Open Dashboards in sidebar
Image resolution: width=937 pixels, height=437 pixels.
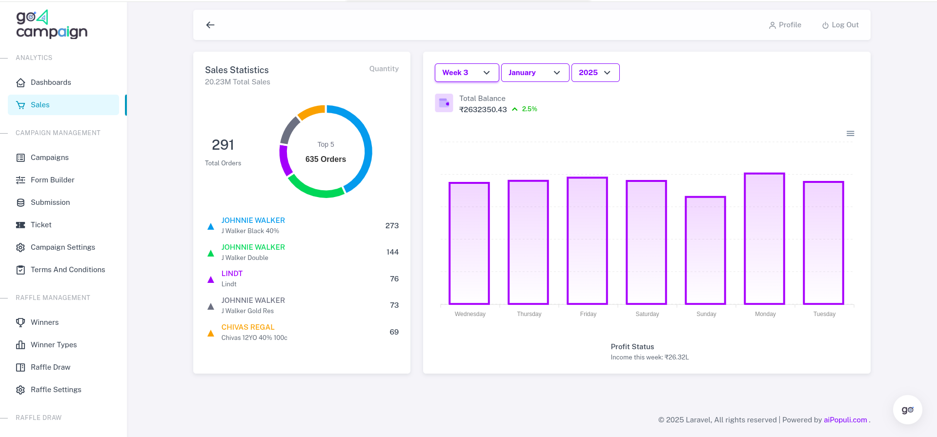(x=63, y=82)
